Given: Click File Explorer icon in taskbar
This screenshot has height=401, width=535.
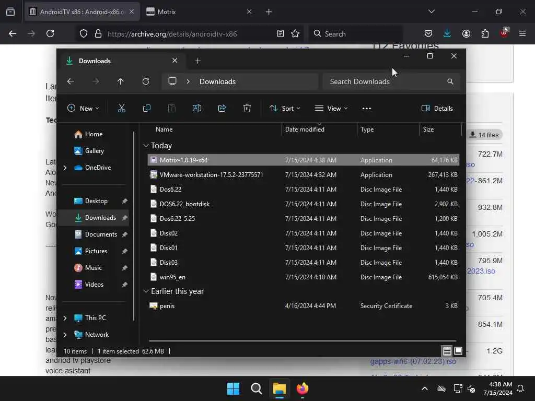Looking at the screenshot, I should pyautogui.click(x=279, y=388).
